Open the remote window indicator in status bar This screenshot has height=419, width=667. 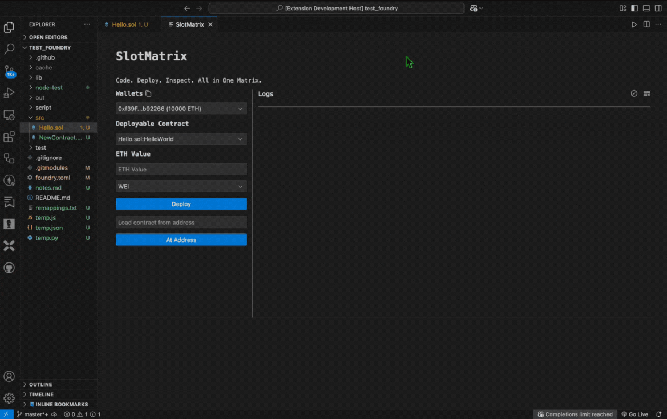pyautogui.click(x=6, y=414)
